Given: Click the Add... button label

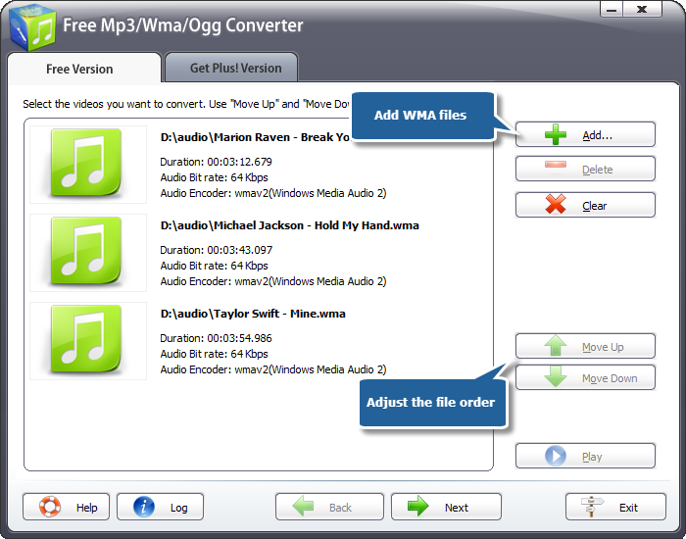Looking at the screenshot, I should point(597,135).
